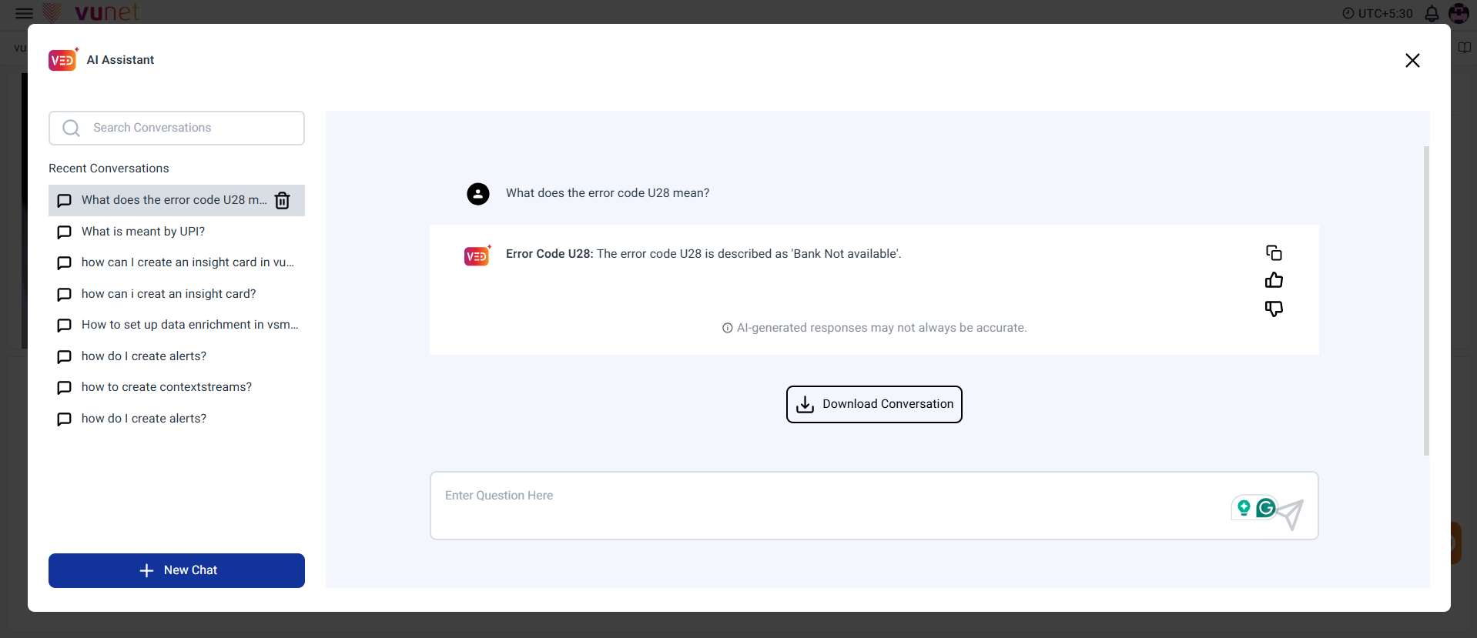Open the hamburger menu at top left
This screenshot has width=1477, height=638.
[24, 13]
